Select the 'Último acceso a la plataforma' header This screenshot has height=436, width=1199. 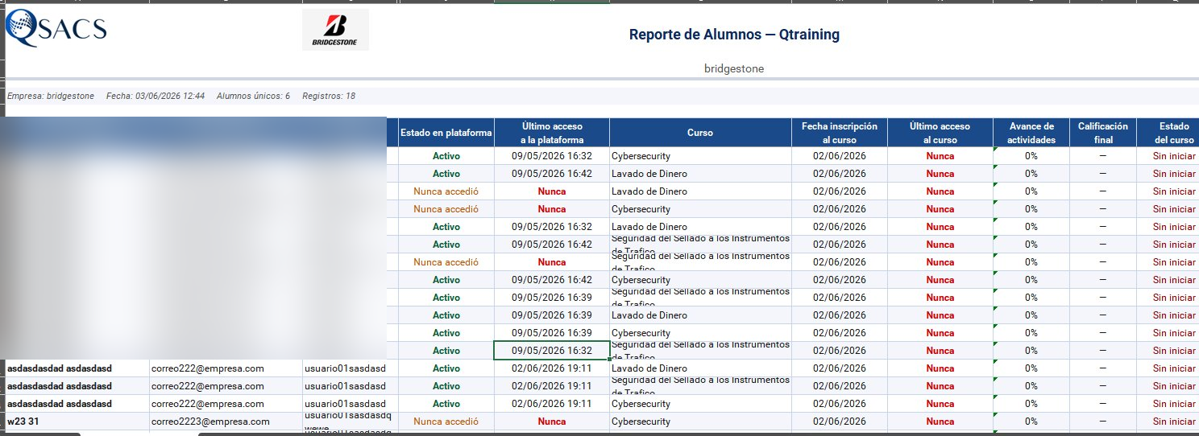pos(552,133)
